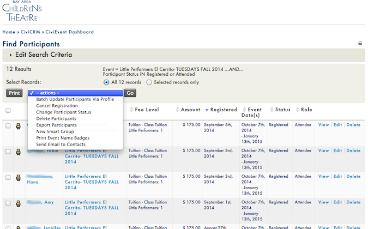Image resolution: width=368 pixels, height=229 pixels.
Task: Open the actions dropdown selector
Action: point(75,93)
